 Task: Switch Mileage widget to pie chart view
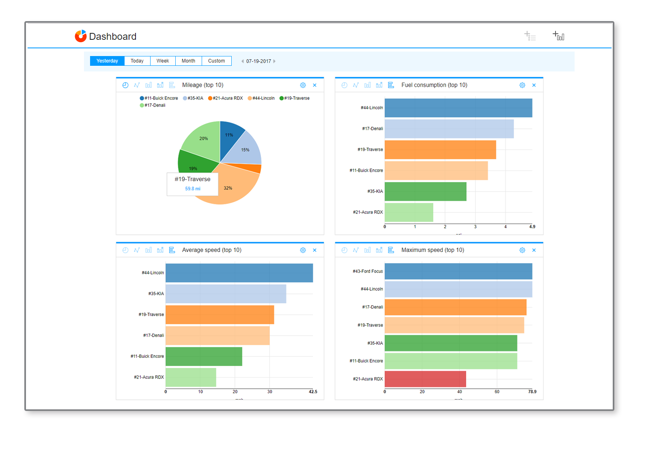coord(125,85)
